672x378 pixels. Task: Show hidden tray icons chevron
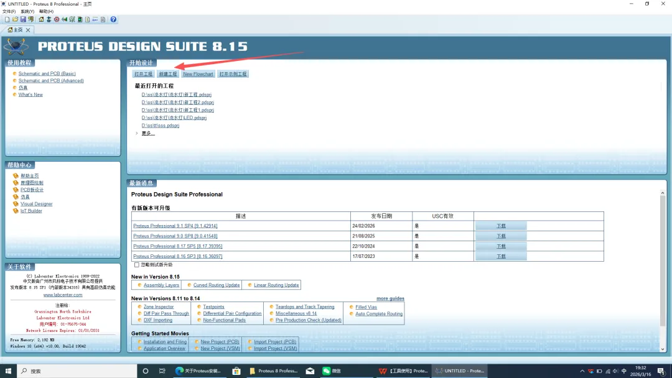click(x=582, y=371)
